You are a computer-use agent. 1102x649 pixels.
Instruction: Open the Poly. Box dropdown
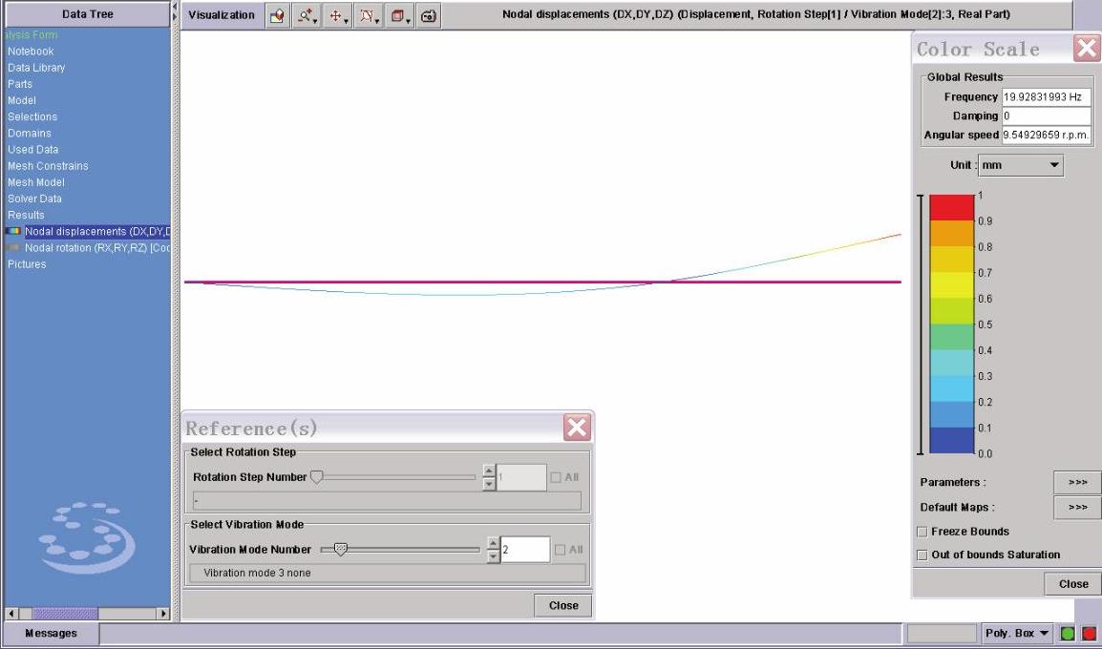1017,634
